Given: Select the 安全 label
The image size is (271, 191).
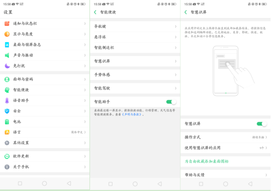Looking at the screenshot, I should (17, 111).
